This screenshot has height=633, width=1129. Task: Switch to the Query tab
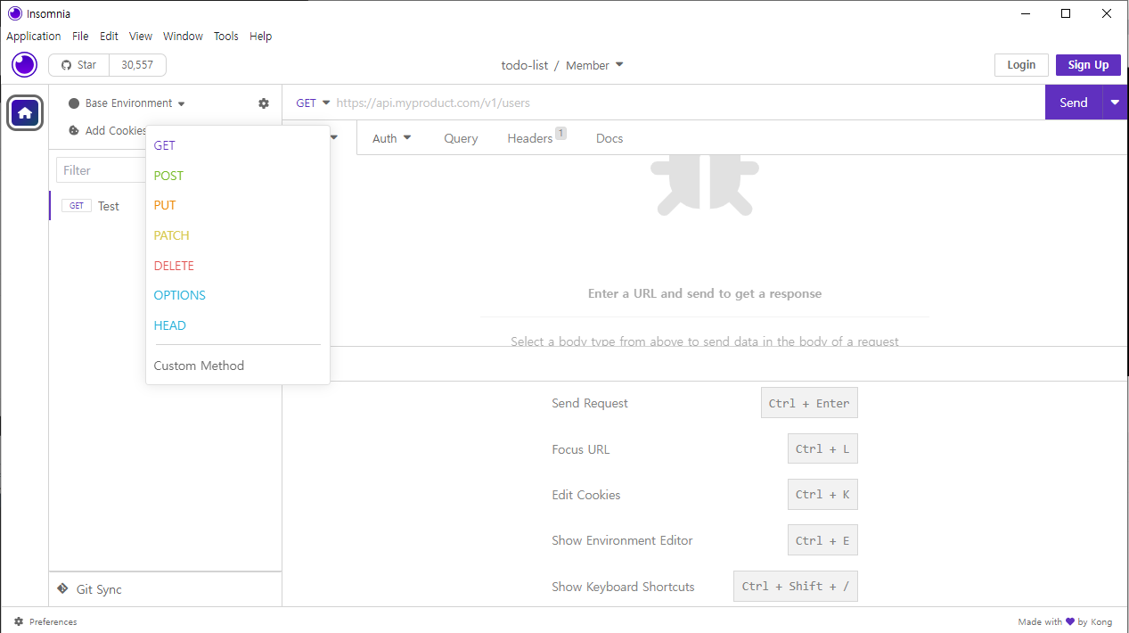point(461,138)
